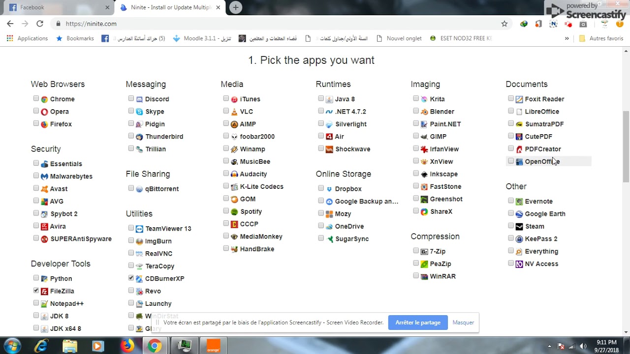Click the Thunderbird icon

[x=139, y=137]
